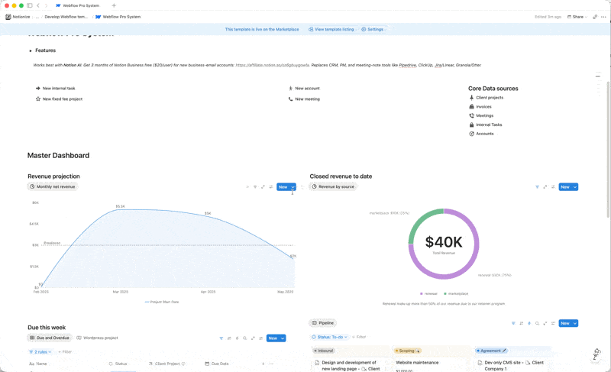Switch to the Wordpress project tab
The height and width of the screenshot is (372, 611).
tap(97, 338)
